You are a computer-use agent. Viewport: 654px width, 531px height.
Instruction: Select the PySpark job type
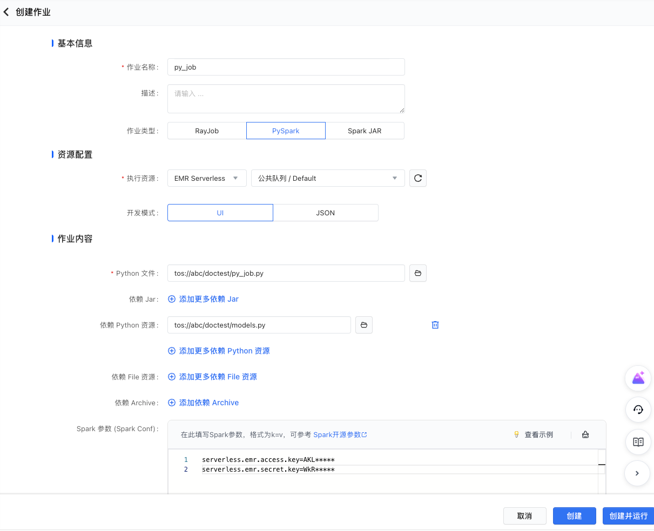coord(286,131)
